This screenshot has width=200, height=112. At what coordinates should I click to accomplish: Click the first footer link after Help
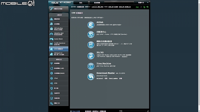pyautogui.click(x=88, y=111)
